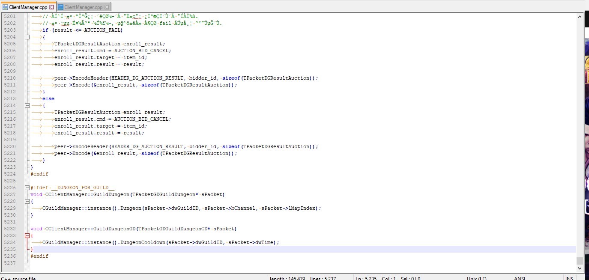Click the 'C++ source file' status label
589x280 pixels.
18,278
